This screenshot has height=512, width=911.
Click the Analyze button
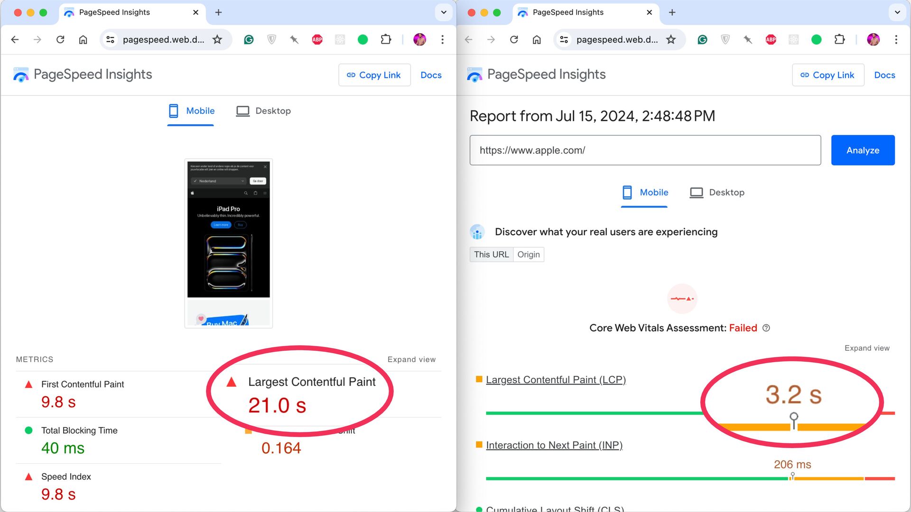pos(863,150)
